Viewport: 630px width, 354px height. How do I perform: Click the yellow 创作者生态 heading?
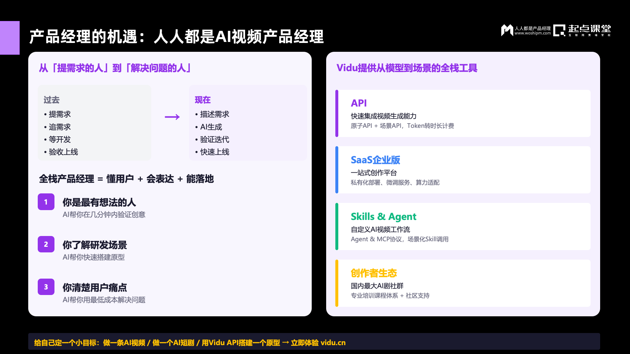click(x=374, y=273)
